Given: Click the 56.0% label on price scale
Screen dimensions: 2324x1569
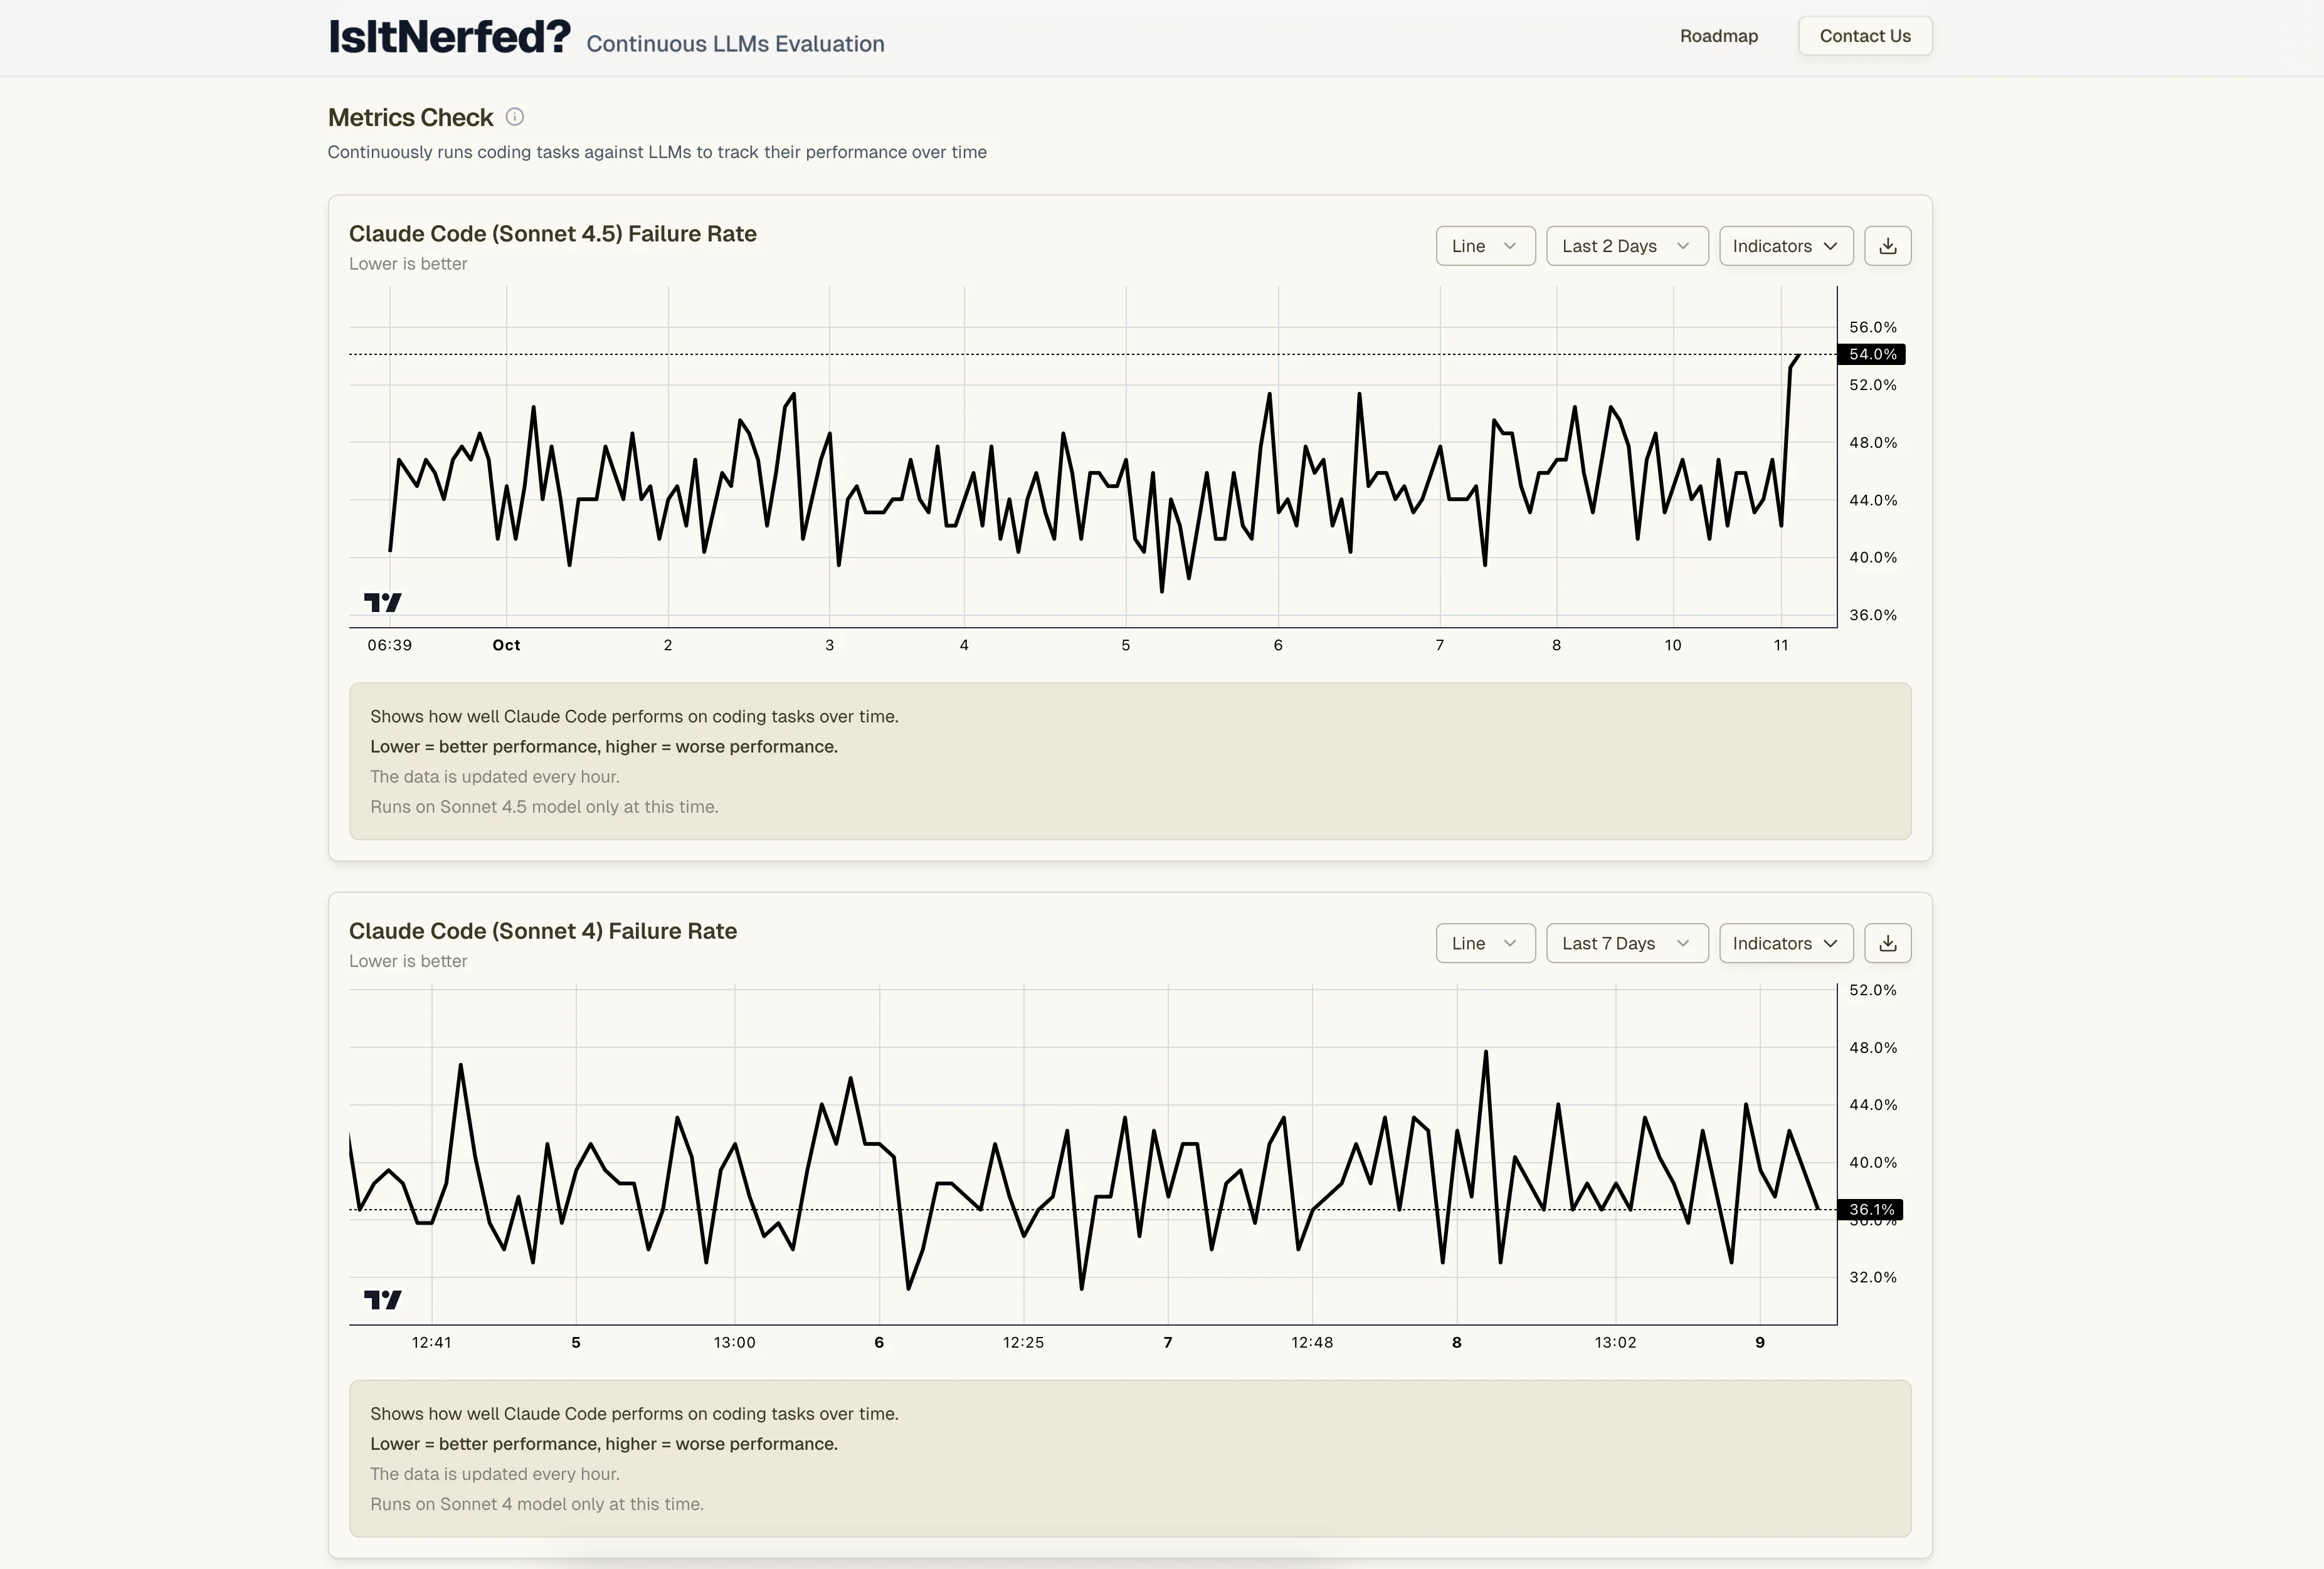Looking at the screenshot, I should point(1872,327).
